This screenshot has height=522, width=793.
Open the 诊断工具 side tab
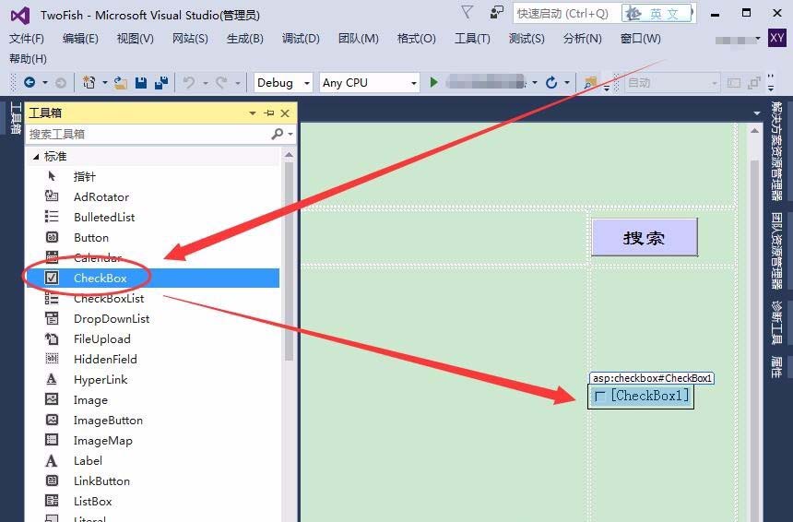tap(775, 322)
